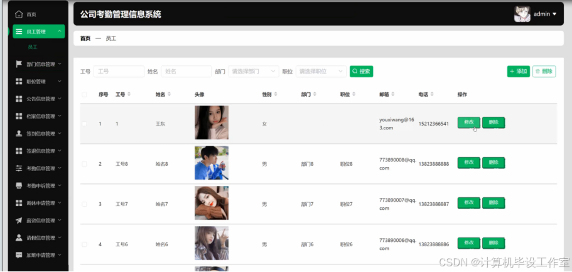Check the row checkbox for 姓名7
Screen dimensions: 572x272
(x=84, y=204)
